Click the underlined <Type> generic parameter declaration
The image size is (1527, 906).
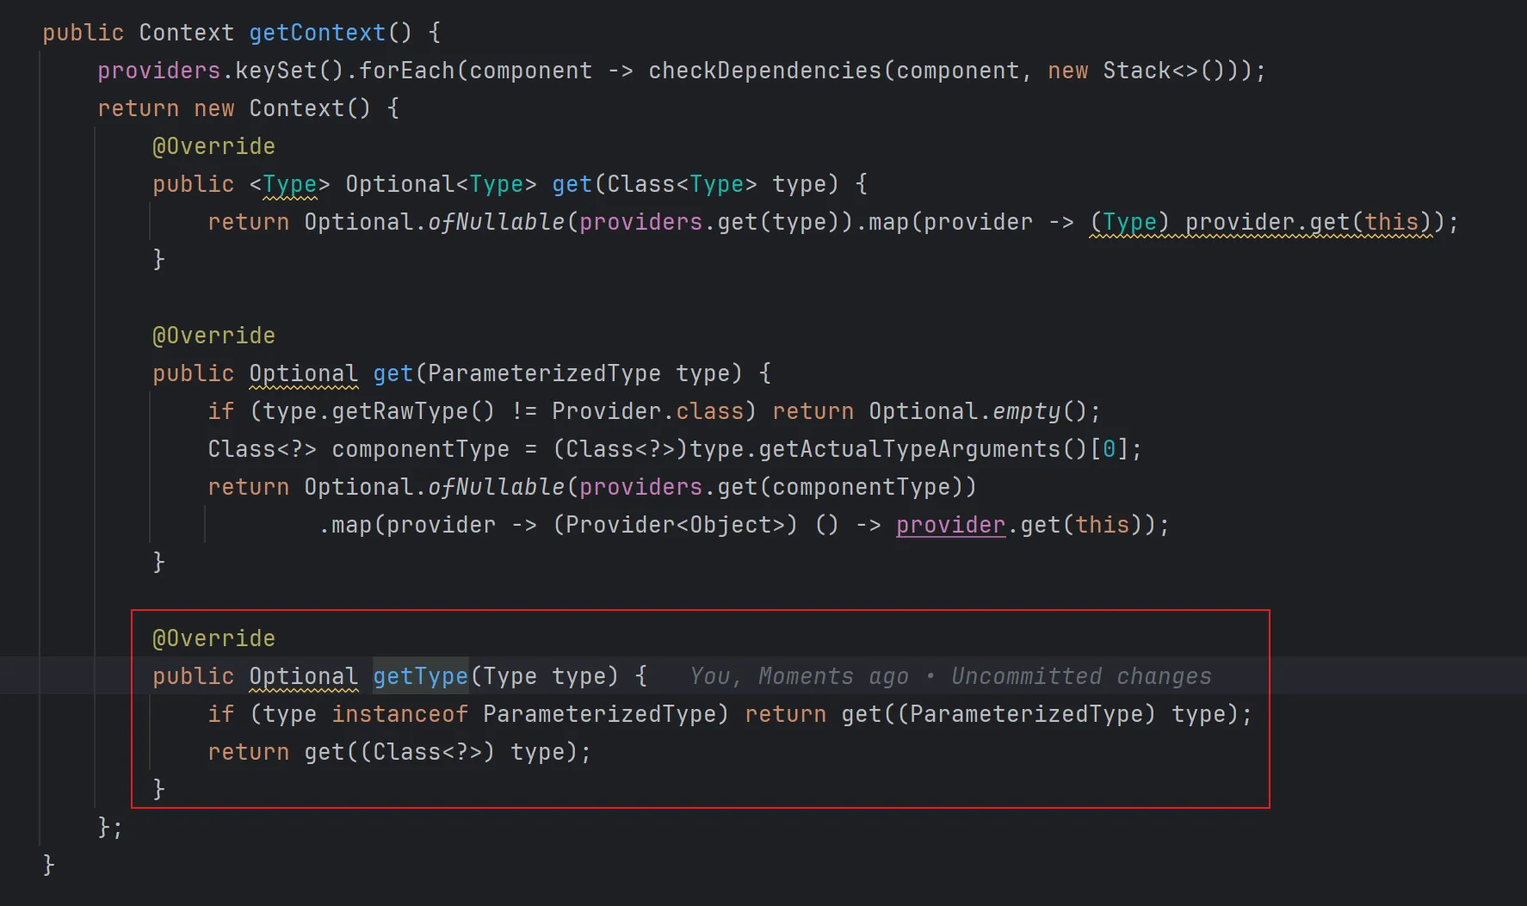tap(289, 184)
